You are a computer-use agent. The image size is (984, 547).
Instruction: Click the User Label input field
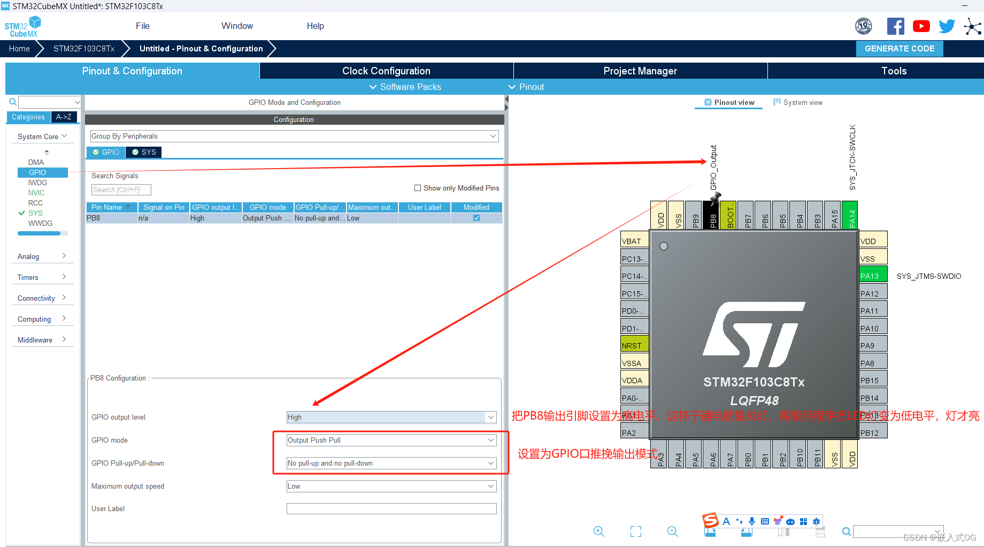coord(391,508)
